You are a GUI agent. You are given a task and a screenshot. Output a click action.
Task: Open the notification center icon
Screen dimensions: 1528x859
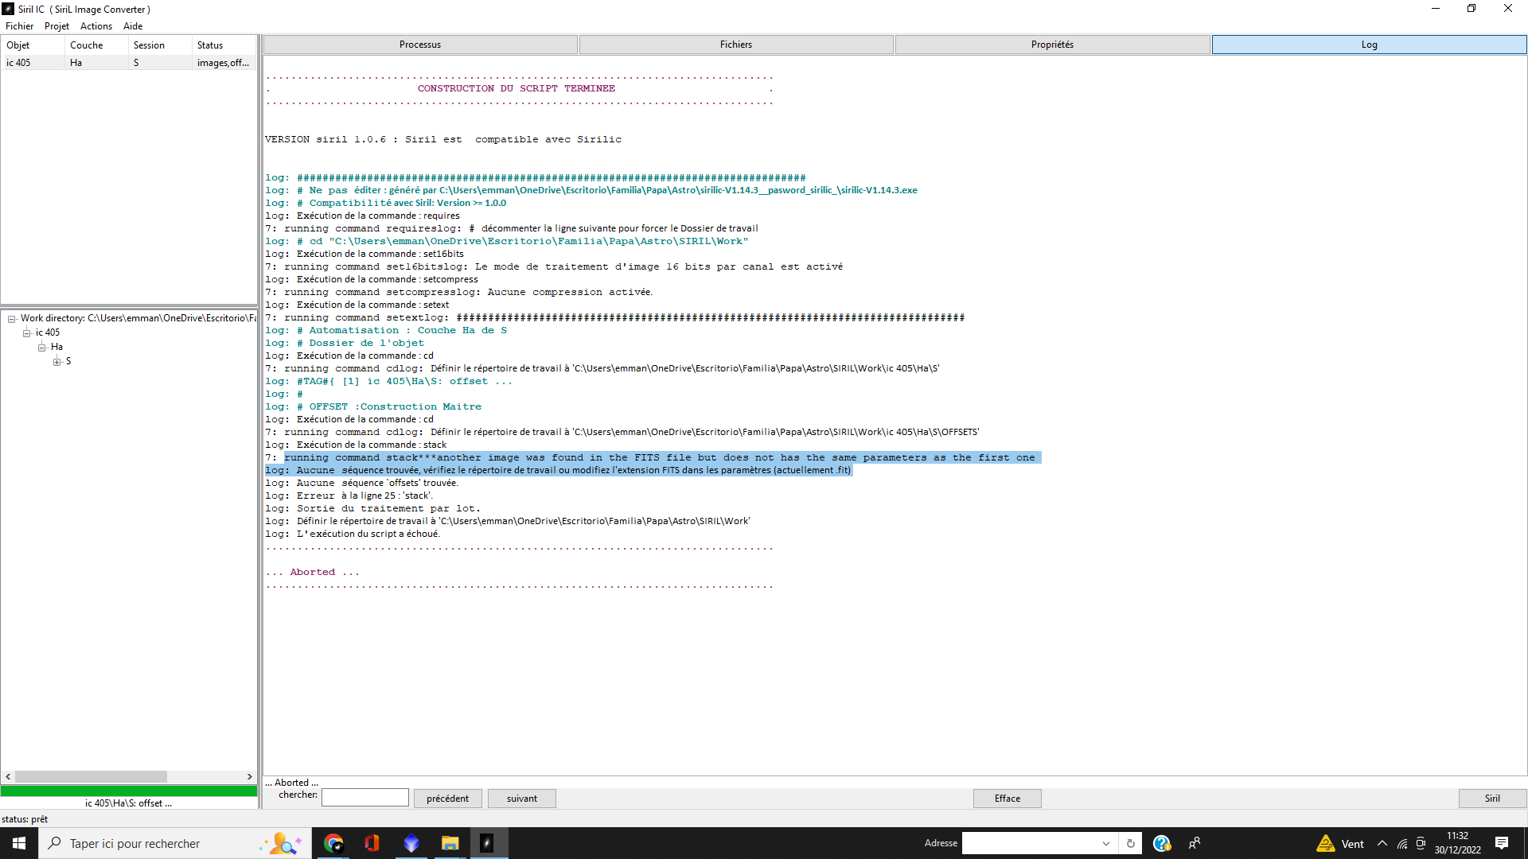click(x=1502, y=843)
